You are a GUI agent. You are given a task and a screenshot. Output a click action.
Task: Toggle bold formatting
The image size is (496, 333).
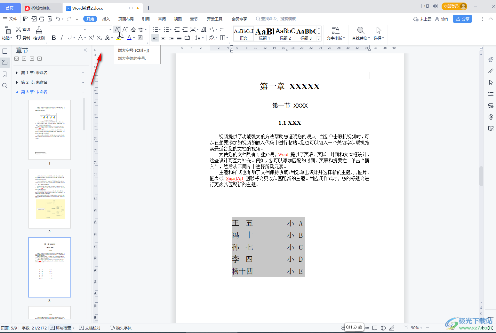(x=54, y=38)
